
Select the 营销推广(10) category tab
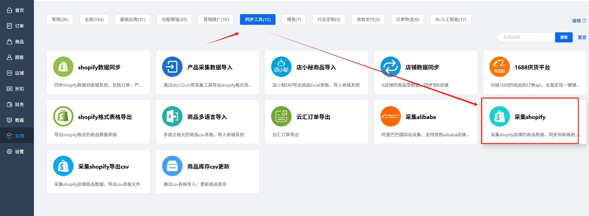(216, 19)
